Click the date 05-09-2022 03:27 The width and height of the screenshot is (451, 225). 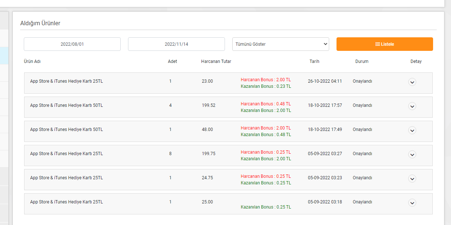(x=325, y=154)
